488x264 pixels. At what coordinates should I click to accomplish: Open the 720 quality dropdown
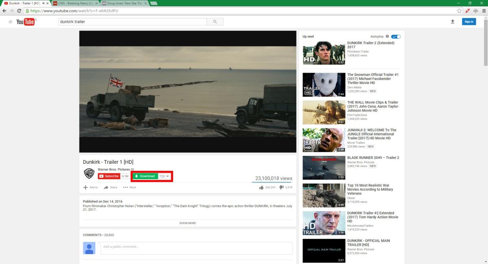click(164, 176)
